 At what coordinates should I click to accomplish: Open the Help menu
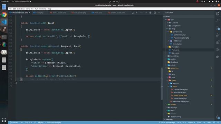tap(49, 9)
